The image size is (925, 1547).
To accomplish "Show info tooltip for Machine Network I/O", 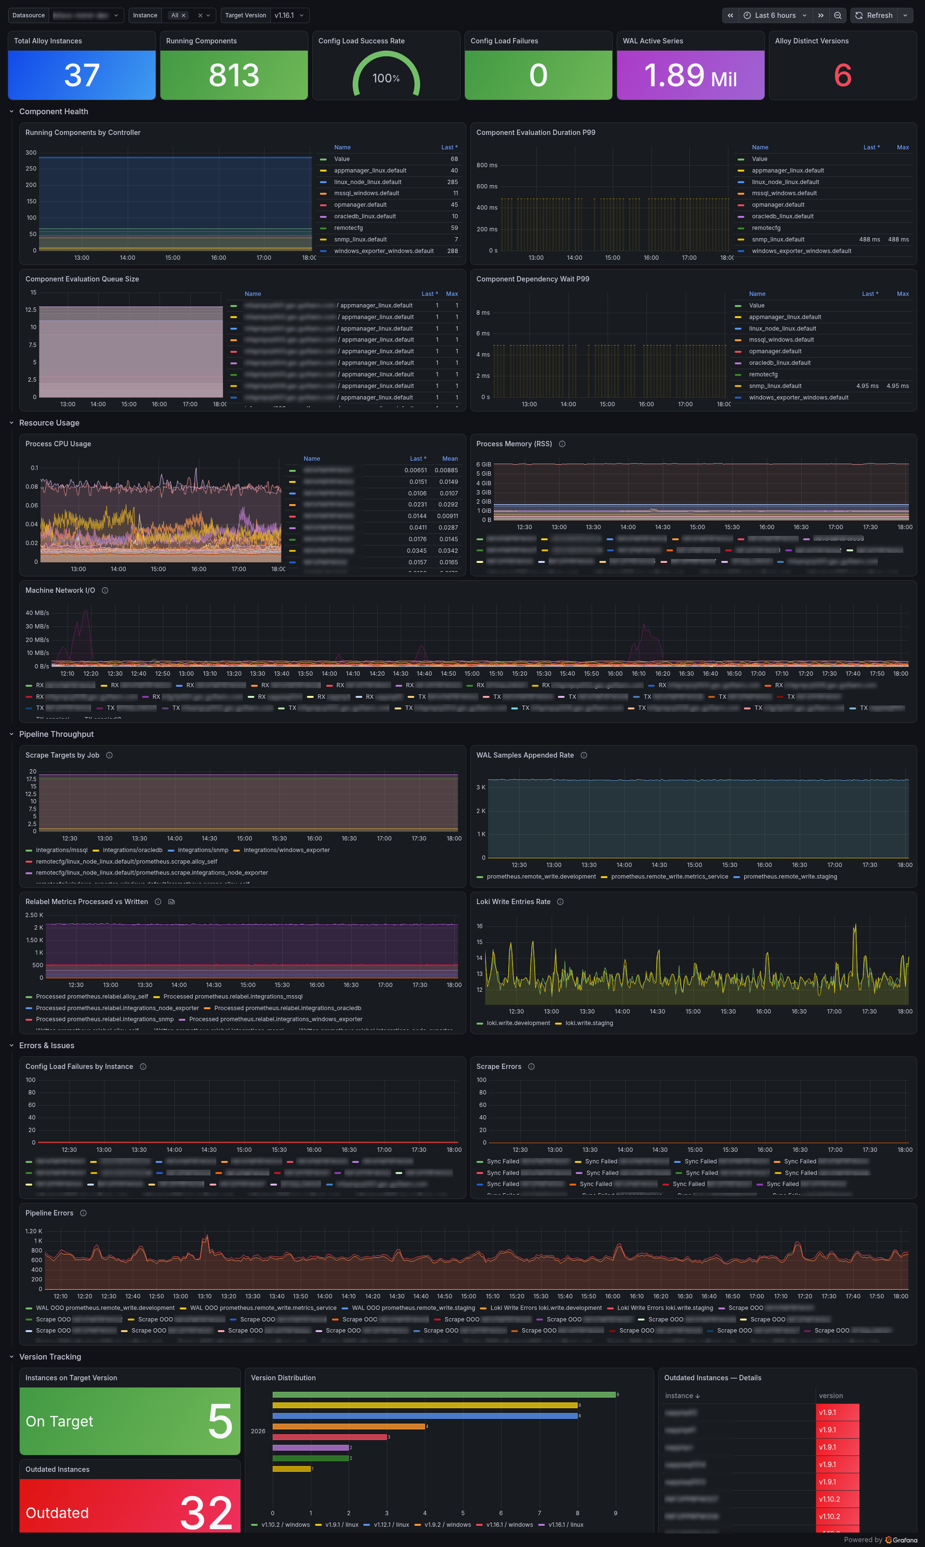I will click(105, 590).
